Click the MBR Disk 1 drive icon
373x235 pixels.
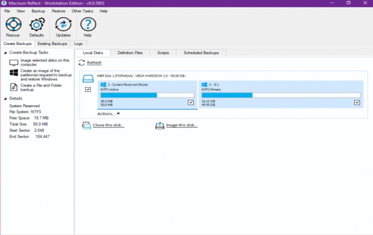tap(88, 79)
